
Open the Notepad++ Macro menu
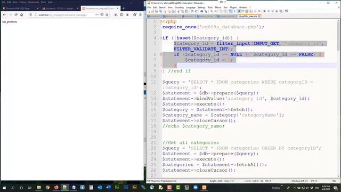[218, 7]
